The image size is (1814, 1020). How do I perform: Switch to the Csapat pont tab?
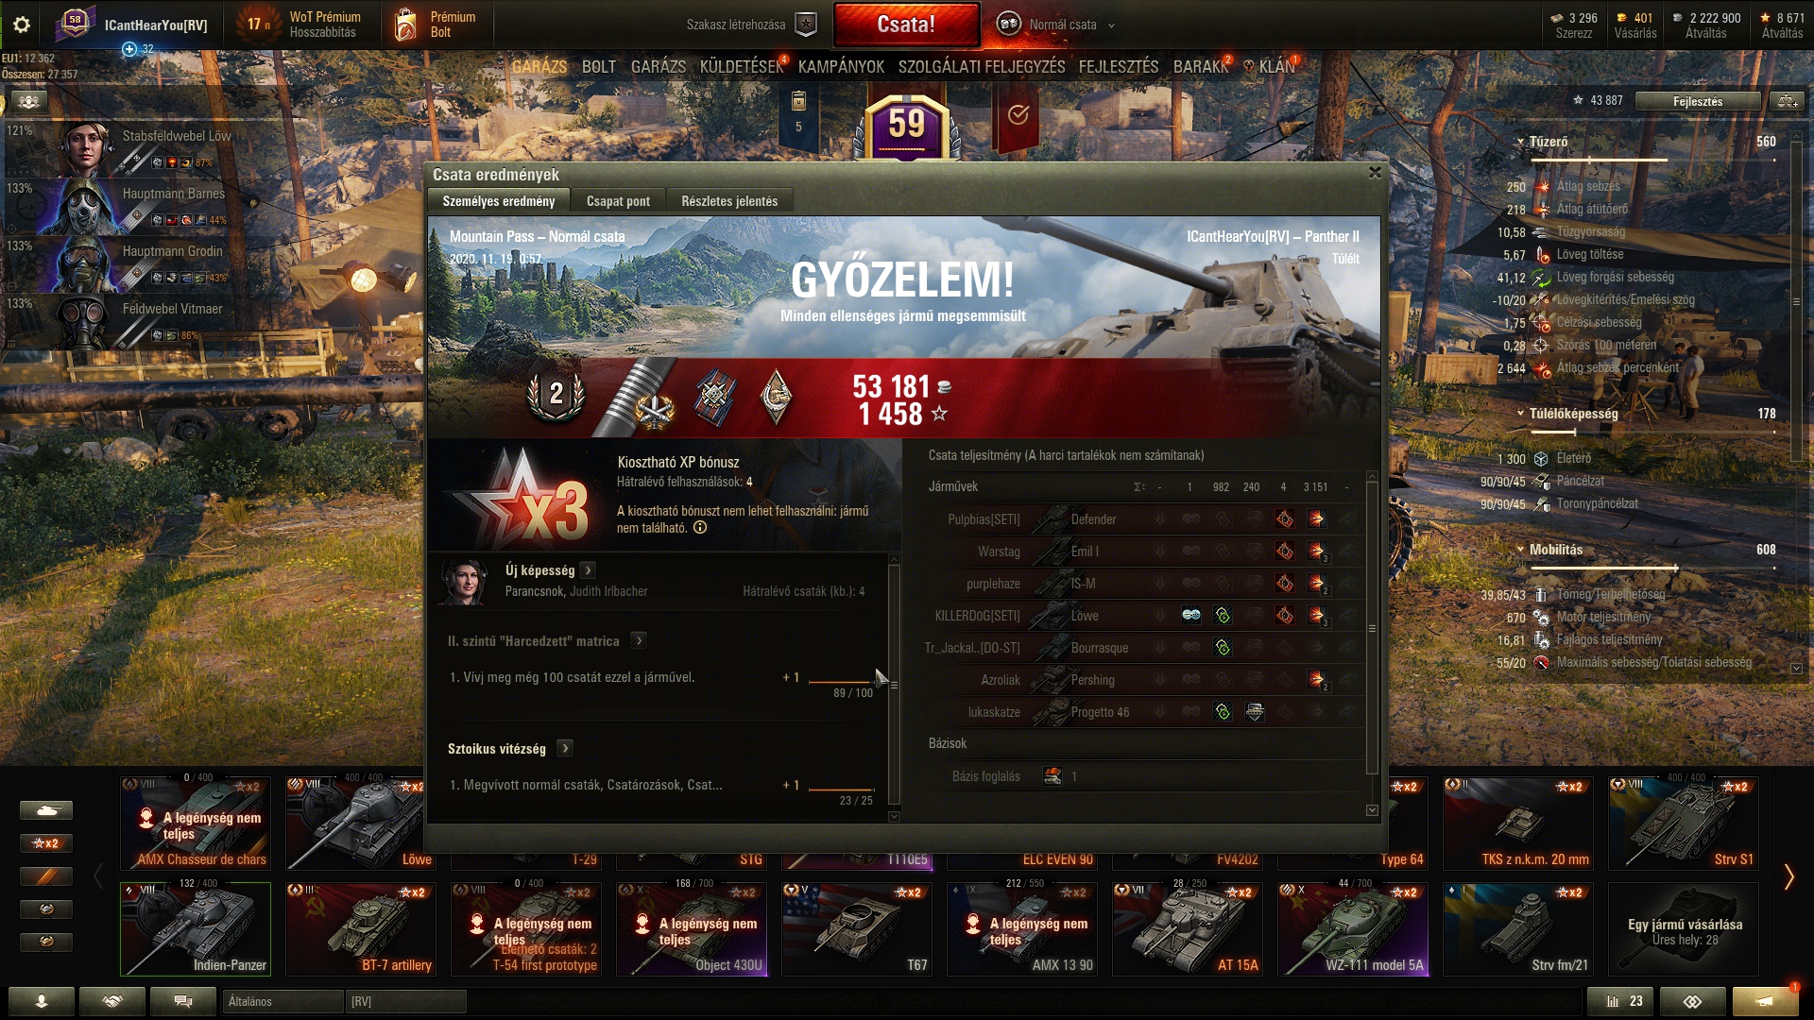tap(618, 201)
